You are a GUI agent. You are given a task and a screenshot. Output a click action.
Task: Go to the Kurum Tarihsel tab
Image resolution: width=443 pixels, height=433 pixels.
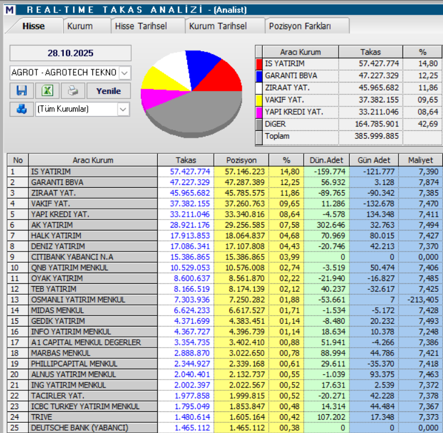click(218, 26)
